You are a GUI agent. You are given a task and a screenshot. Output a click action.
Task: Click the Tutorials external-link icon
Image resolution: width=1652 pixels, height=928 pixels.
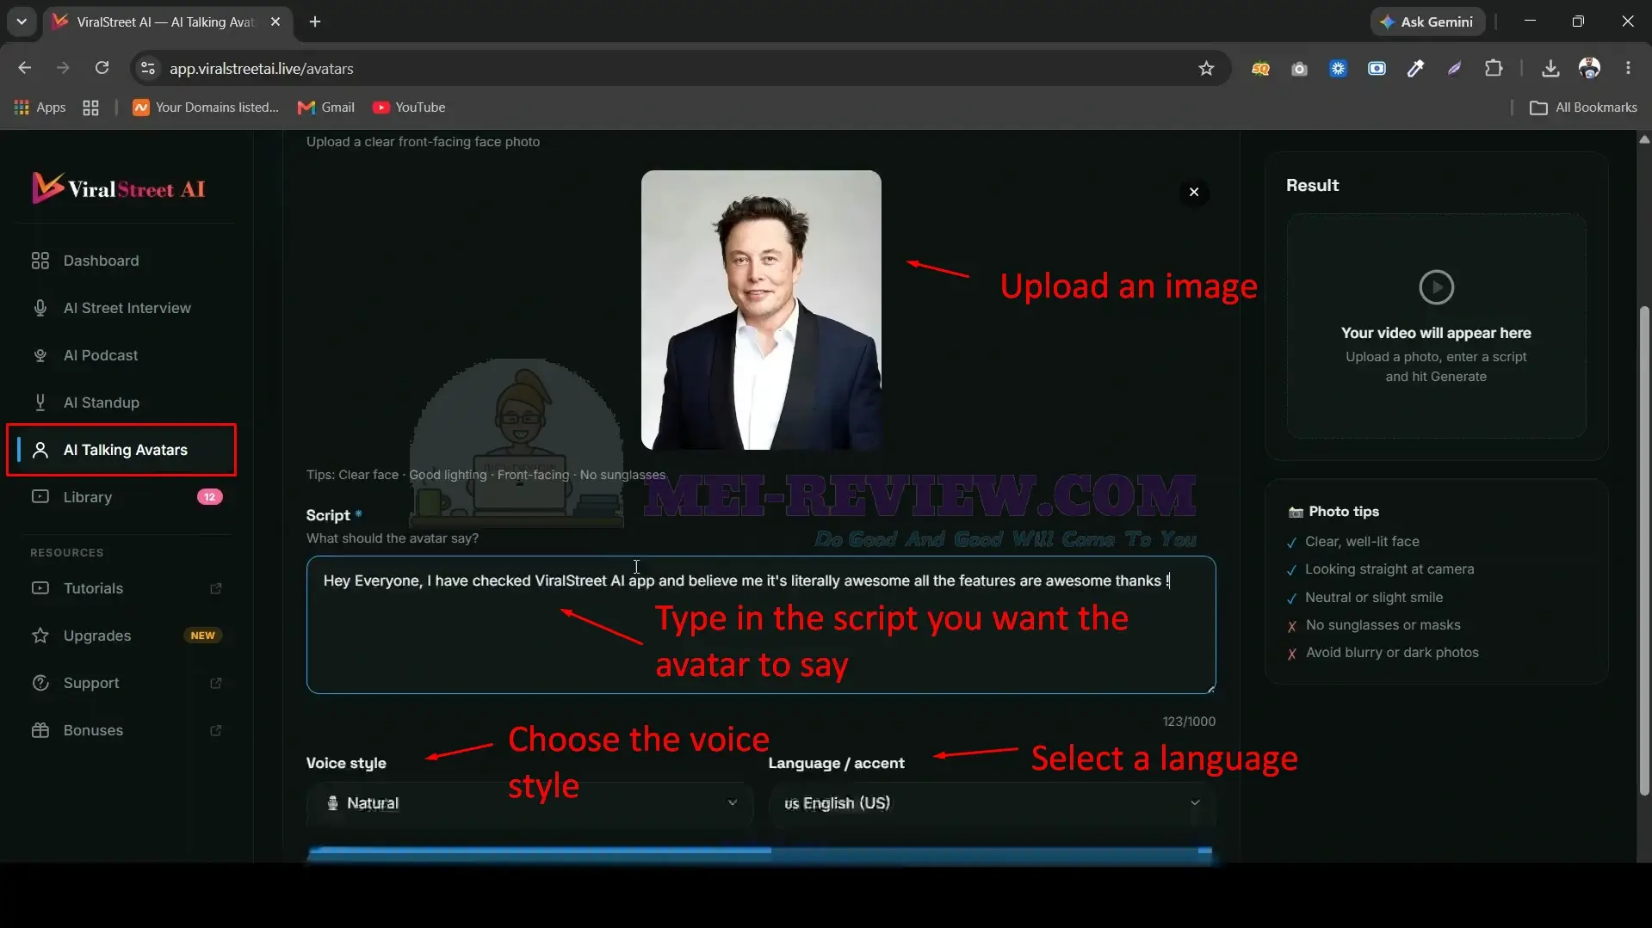pyautogui.click(x=216, y=588)
